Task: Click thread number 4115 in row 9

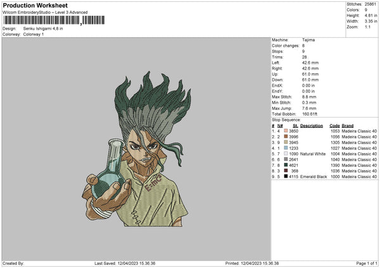Action: pyautogui.click(x=293, y=176)
